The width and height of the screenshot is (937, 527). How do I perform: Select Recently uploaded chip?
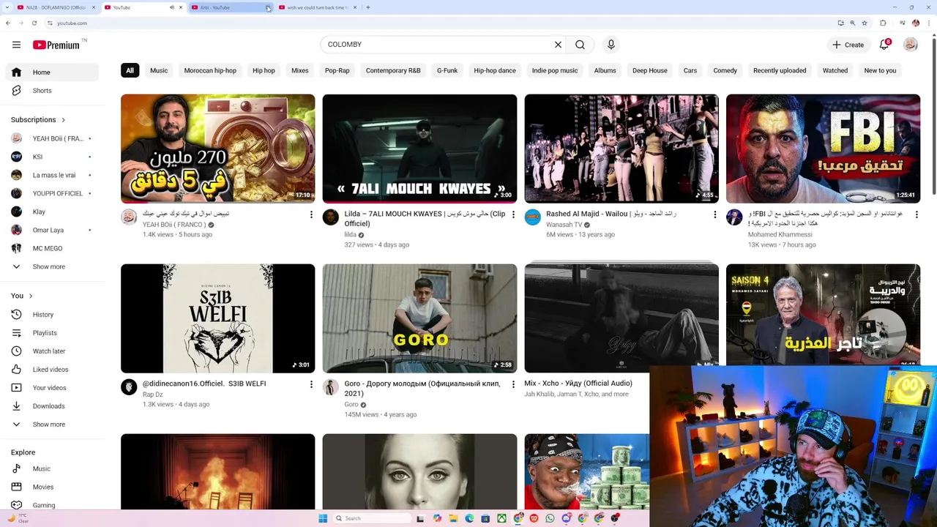780,71
